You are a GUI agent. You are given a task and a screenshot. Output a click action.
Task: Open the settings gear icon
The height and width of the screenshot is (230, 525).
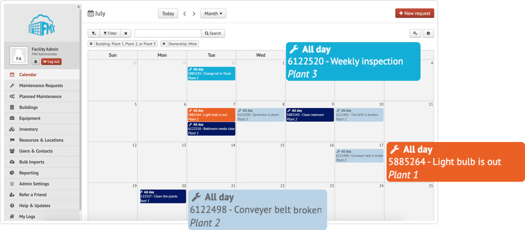click(x=428, y=33)
